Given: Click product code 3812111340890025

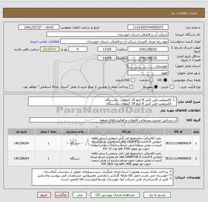Looking at the screenshot, I should click(x=178, y=158).
